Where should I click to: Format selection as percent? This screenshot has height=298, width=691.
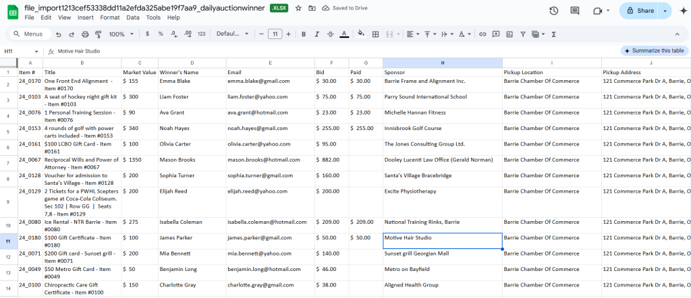coord(161,34)
